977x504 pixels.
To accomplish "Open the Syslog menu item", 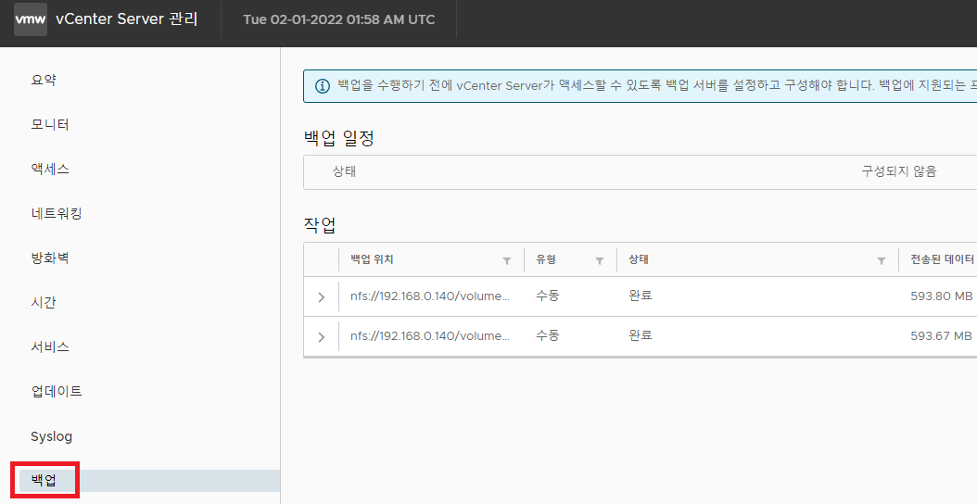I will pos(52,436).
